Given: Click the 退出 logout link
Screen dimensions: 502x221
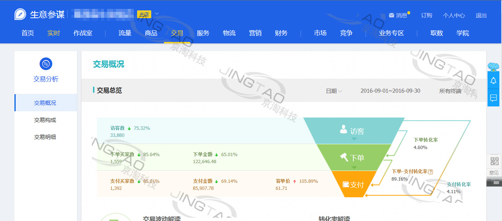Looking at the screenshot, I should [x=481, y=15].
